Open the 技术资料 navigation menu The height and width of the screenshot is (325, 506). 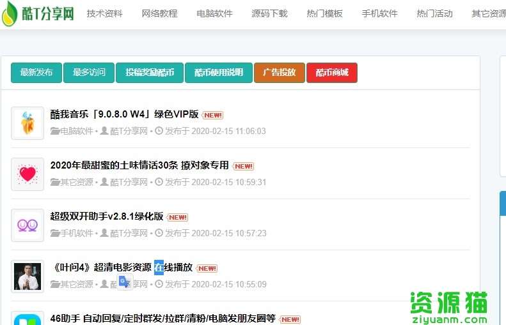[104, 13]
